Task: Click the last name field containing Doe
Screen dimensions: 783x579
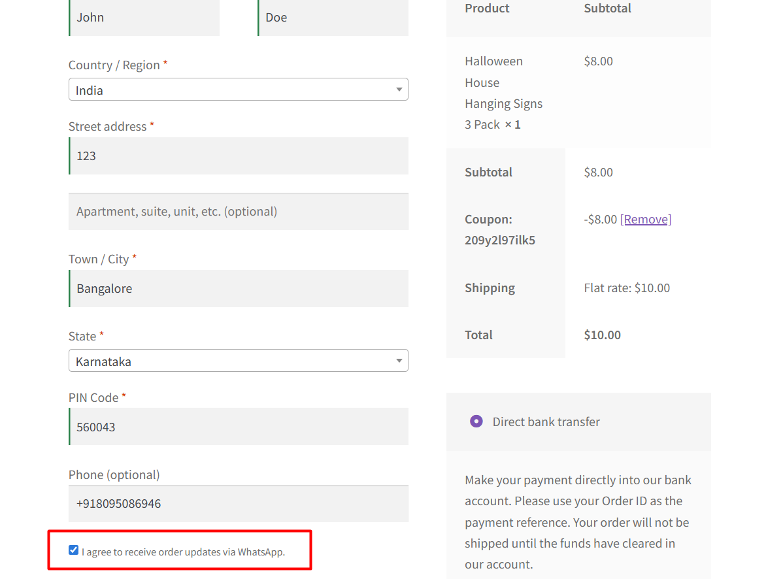Action: pyautogui.click(x=333, y=18)
